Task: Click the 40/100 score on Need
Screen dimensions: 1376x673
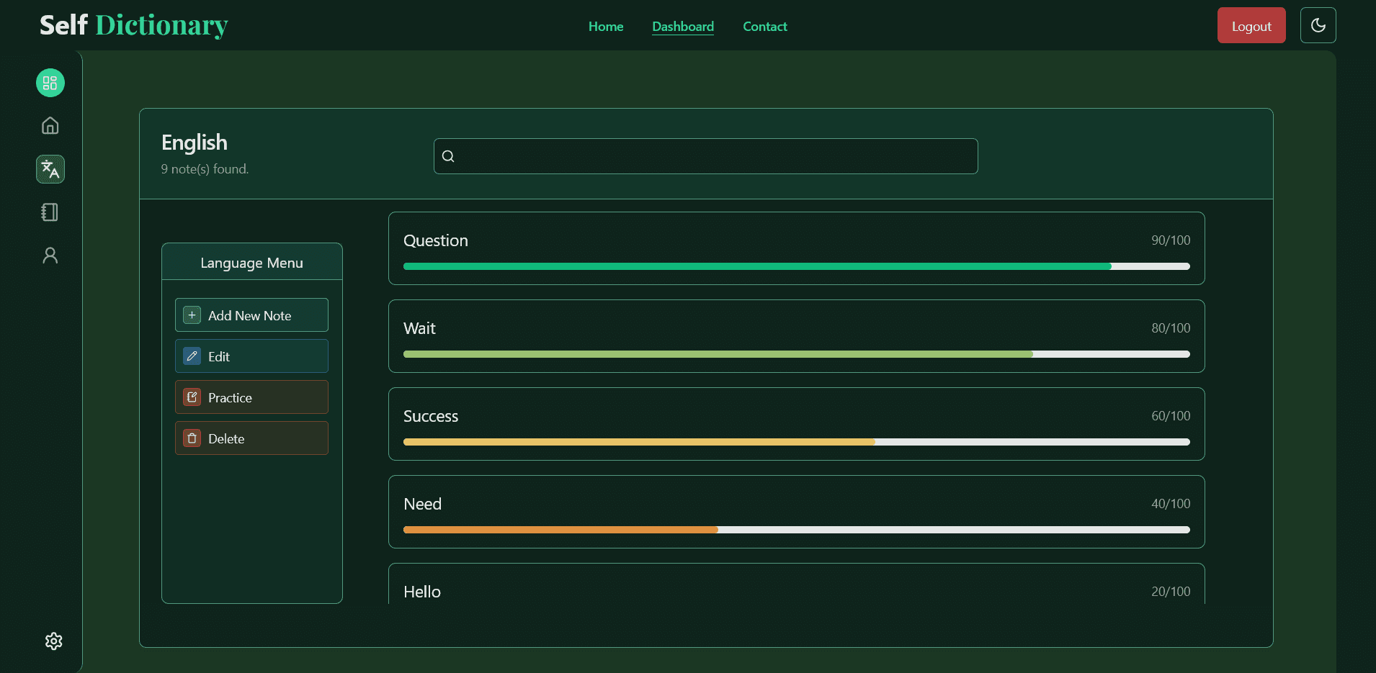Action: [1171, 504]
